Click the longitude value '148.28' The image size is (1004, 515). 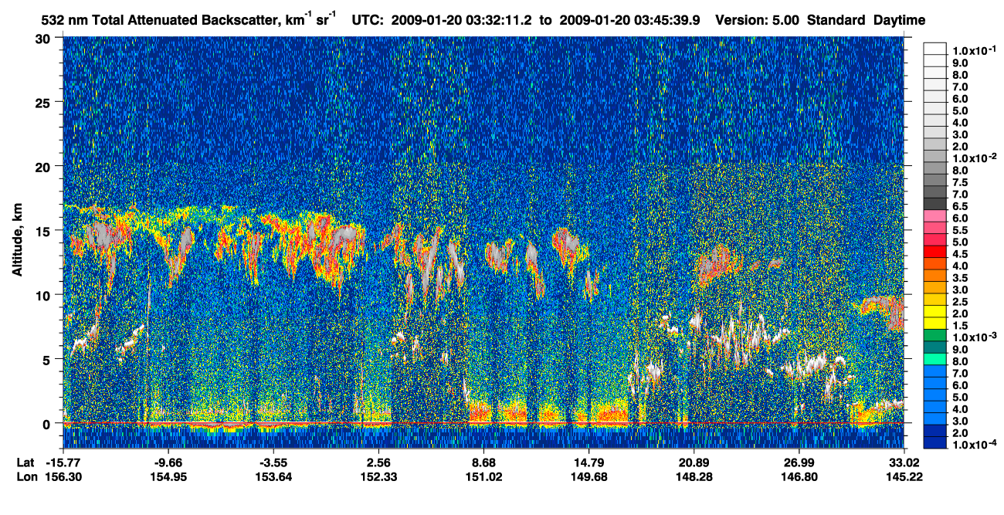pyautogui.click(x=694, y=476)
